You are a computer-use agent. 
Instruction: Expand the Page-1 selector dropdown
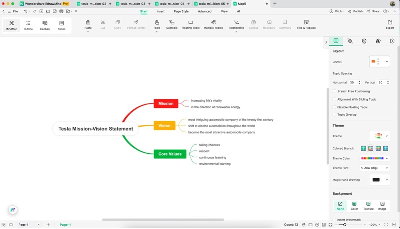[x=39, y=225]
